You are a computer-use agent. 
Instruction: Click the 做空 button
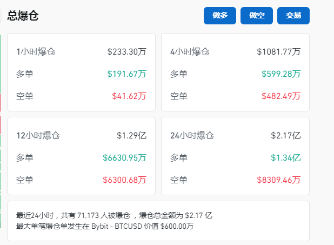(257, 16)
